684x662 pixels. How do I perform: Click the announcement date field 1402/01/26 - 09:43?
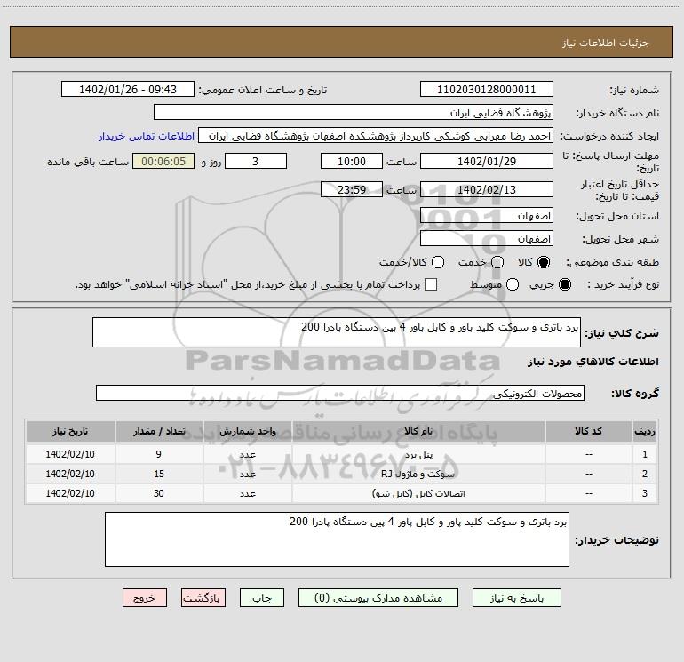pyautogui.click(x=128, y=90)
